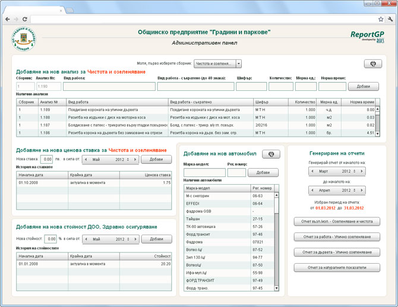The image size is (398, 307).
Task: Print analyses with the top printer button
Action: coord(373,64)
